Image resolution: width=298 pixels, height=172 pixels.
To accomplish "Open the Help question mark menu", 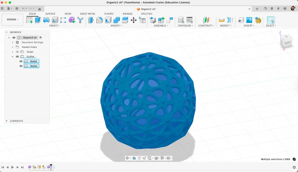I will [285, 9].
